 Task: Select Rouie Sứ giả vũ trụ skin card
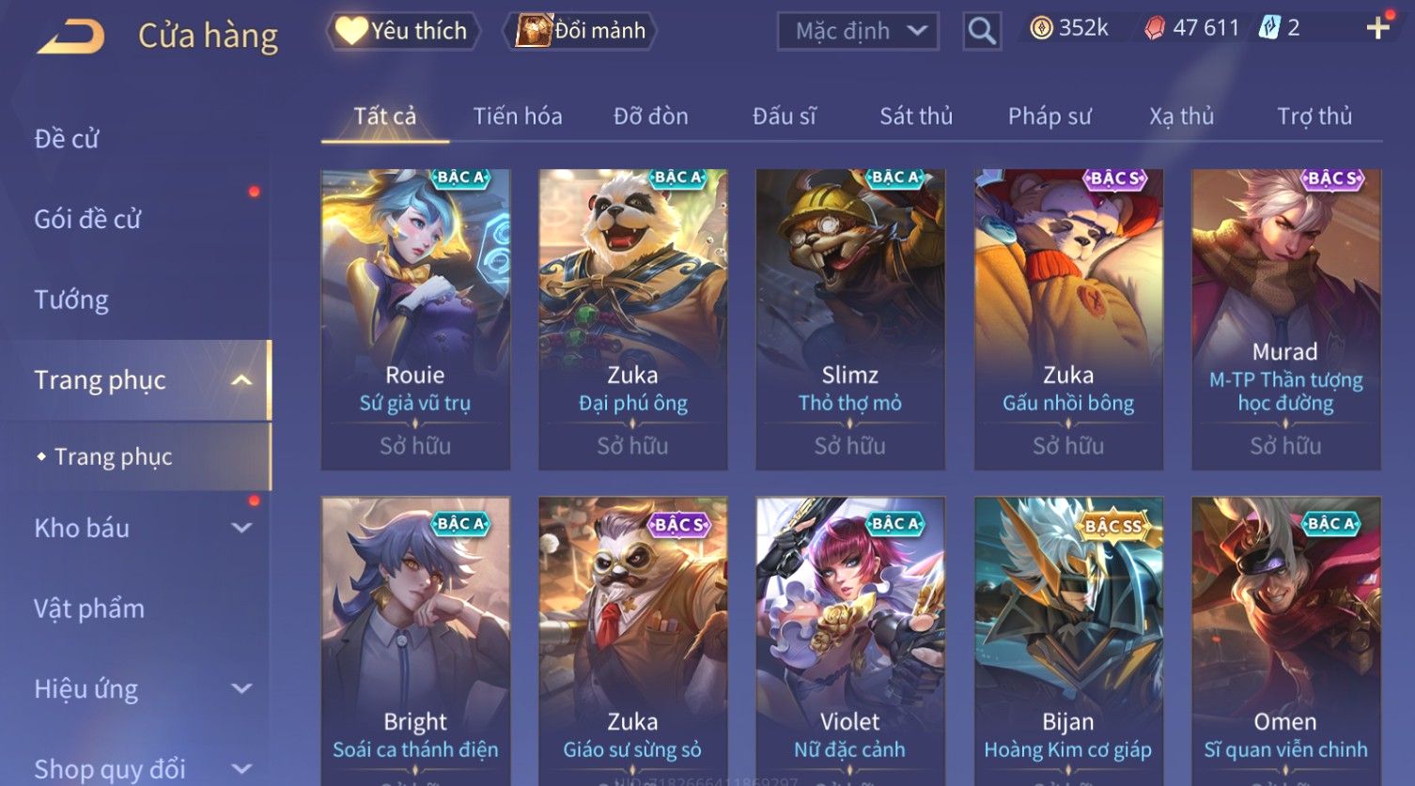pos(415,319)
